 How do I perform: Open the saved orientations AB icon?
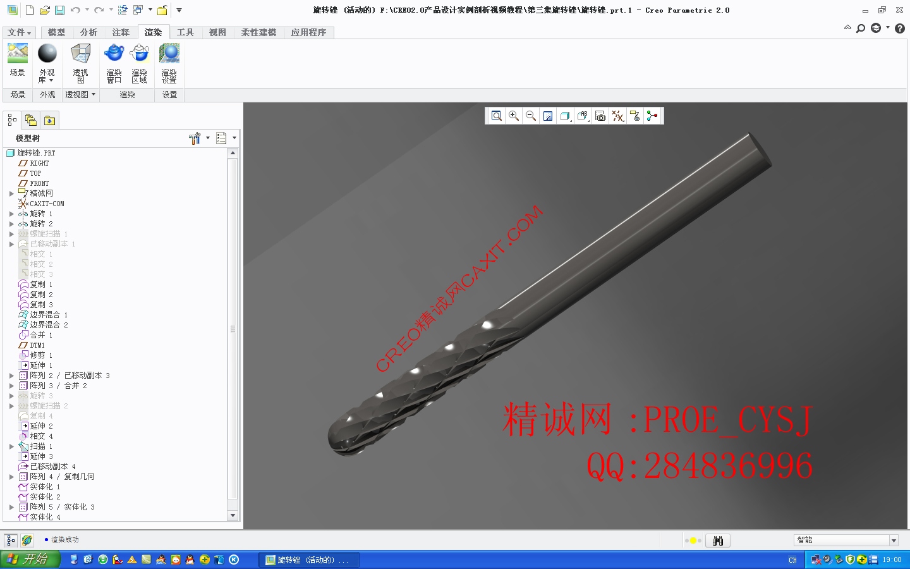click(583, 116)
